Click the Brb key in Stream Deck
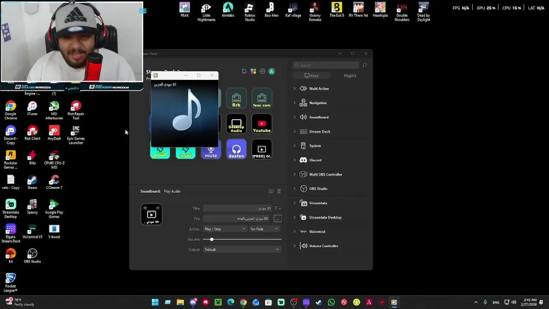The width and height of the screenshot is (549, 309). tap(236, 99)
